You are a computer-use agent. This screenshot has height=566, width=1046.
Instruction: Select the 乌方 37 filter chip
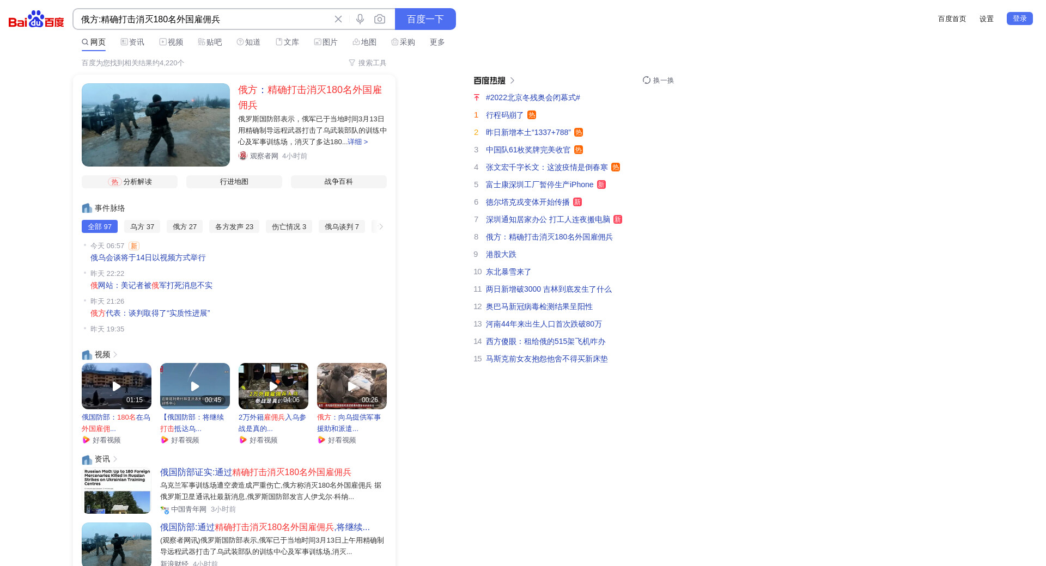142,226
